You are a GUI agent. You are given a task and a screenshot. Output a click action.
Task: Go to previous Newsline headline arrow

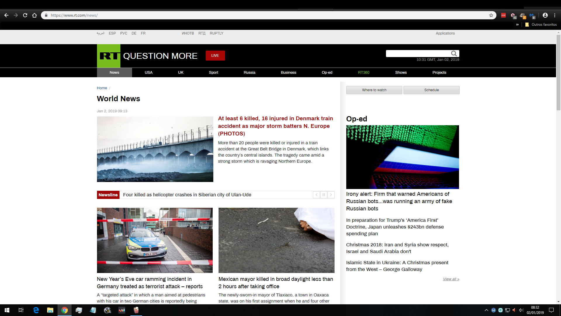316,195
